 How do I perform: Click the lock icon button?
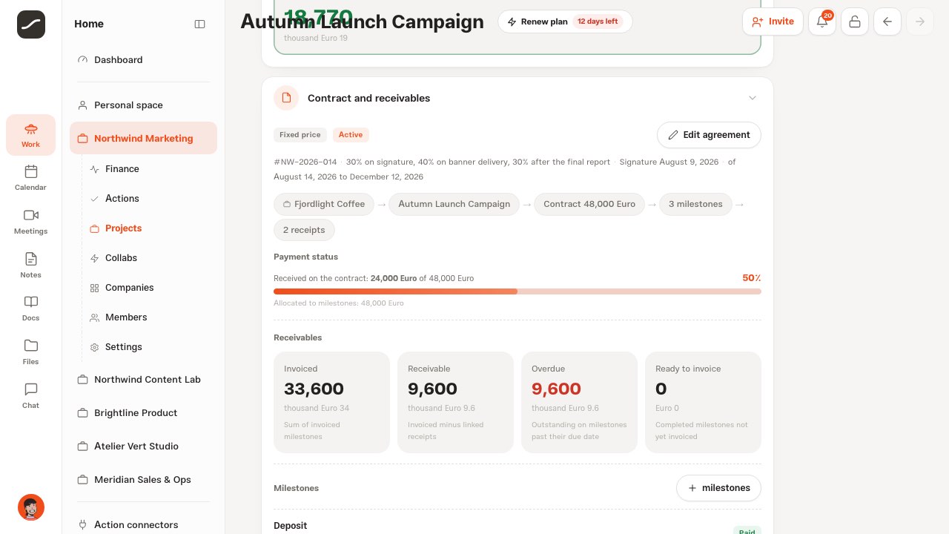(855, 22)
